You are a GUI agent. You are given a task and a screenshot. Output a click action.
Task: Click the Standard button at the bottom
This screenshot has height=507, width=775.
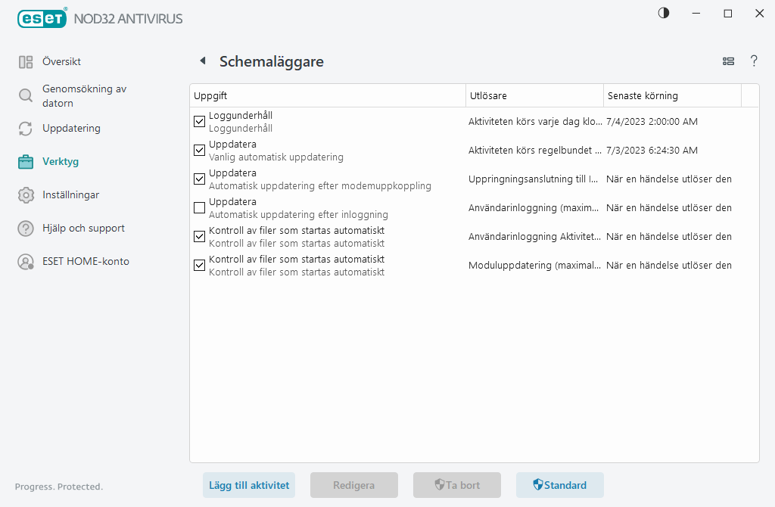tap(559, 485)
